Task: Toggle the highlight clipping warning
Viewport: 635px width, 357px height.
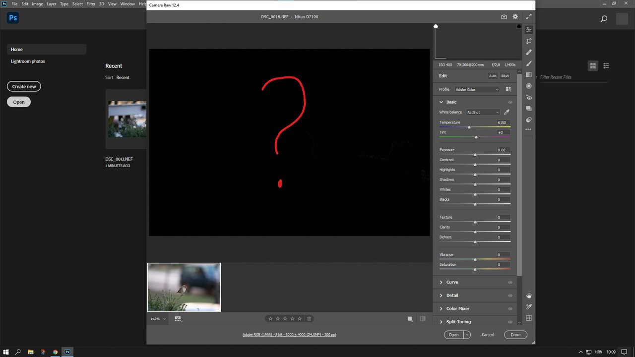Action: point(519,26)
